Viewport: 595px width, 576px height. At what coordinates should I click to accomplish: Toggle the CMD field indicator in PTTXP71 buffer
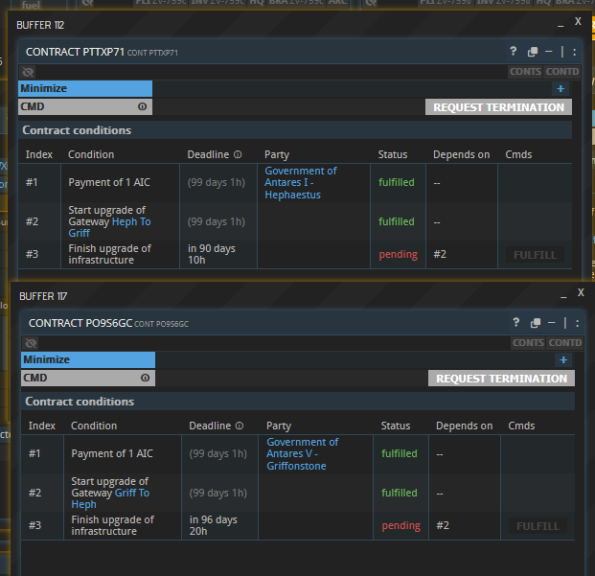[143, 107]
